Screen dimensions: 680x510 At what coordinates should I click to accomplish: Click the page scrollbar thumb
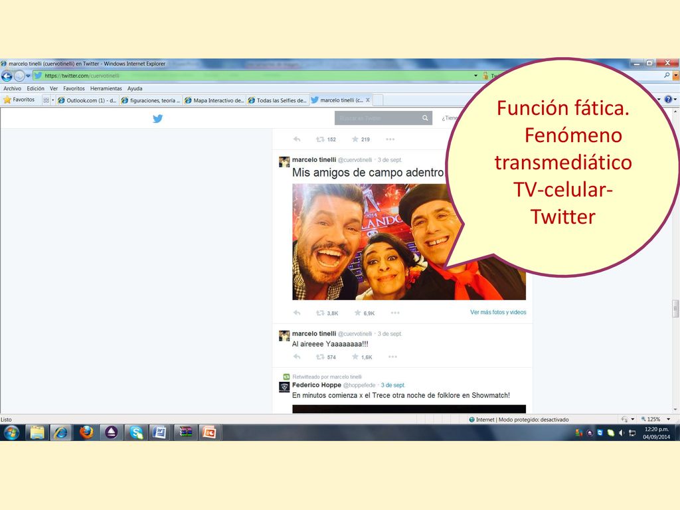pos(675,309)
